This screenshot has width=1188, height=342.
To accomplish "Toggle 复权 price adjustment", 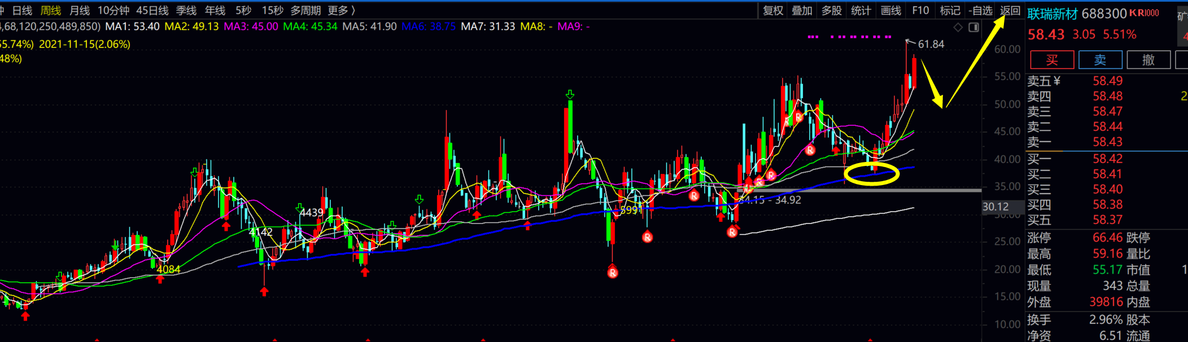I will tap(773, 11).
